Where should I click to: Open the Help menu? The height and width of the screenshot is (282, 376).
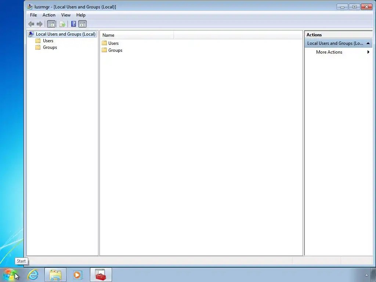click(81, 15)
